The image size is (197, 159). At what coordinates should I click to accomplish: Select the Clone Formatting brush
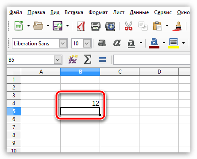(177, 26)
